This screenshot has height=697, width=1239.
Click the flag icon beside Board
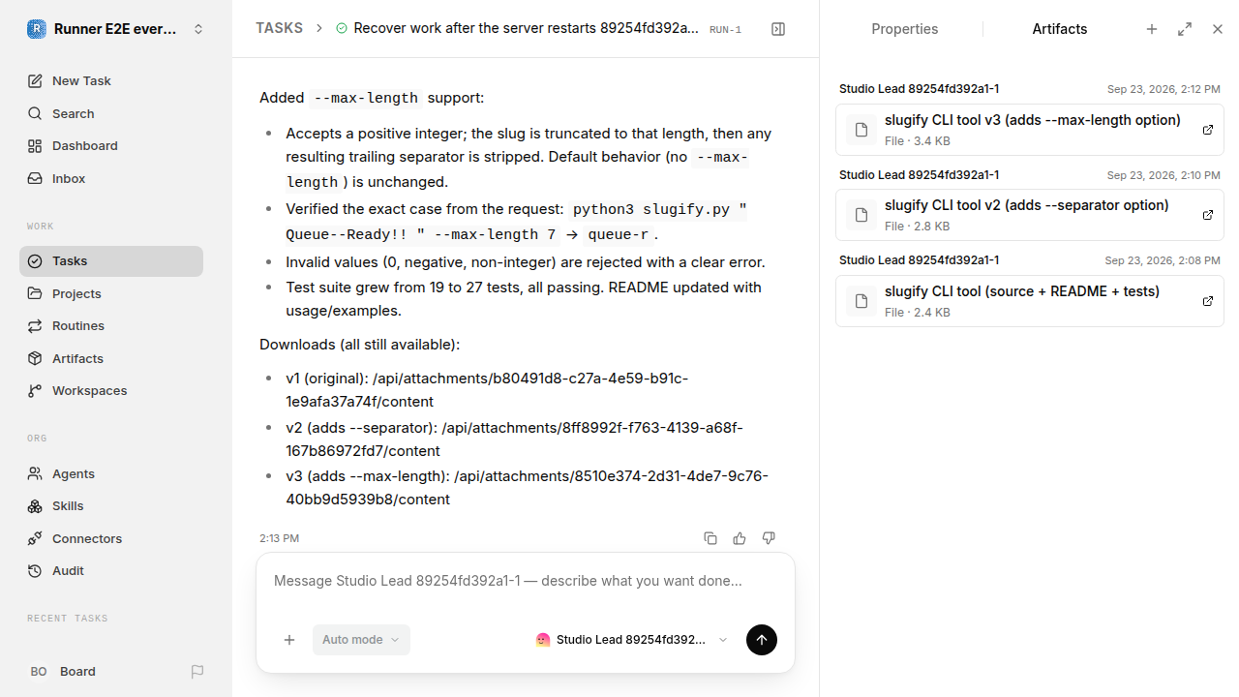(197, 672)
